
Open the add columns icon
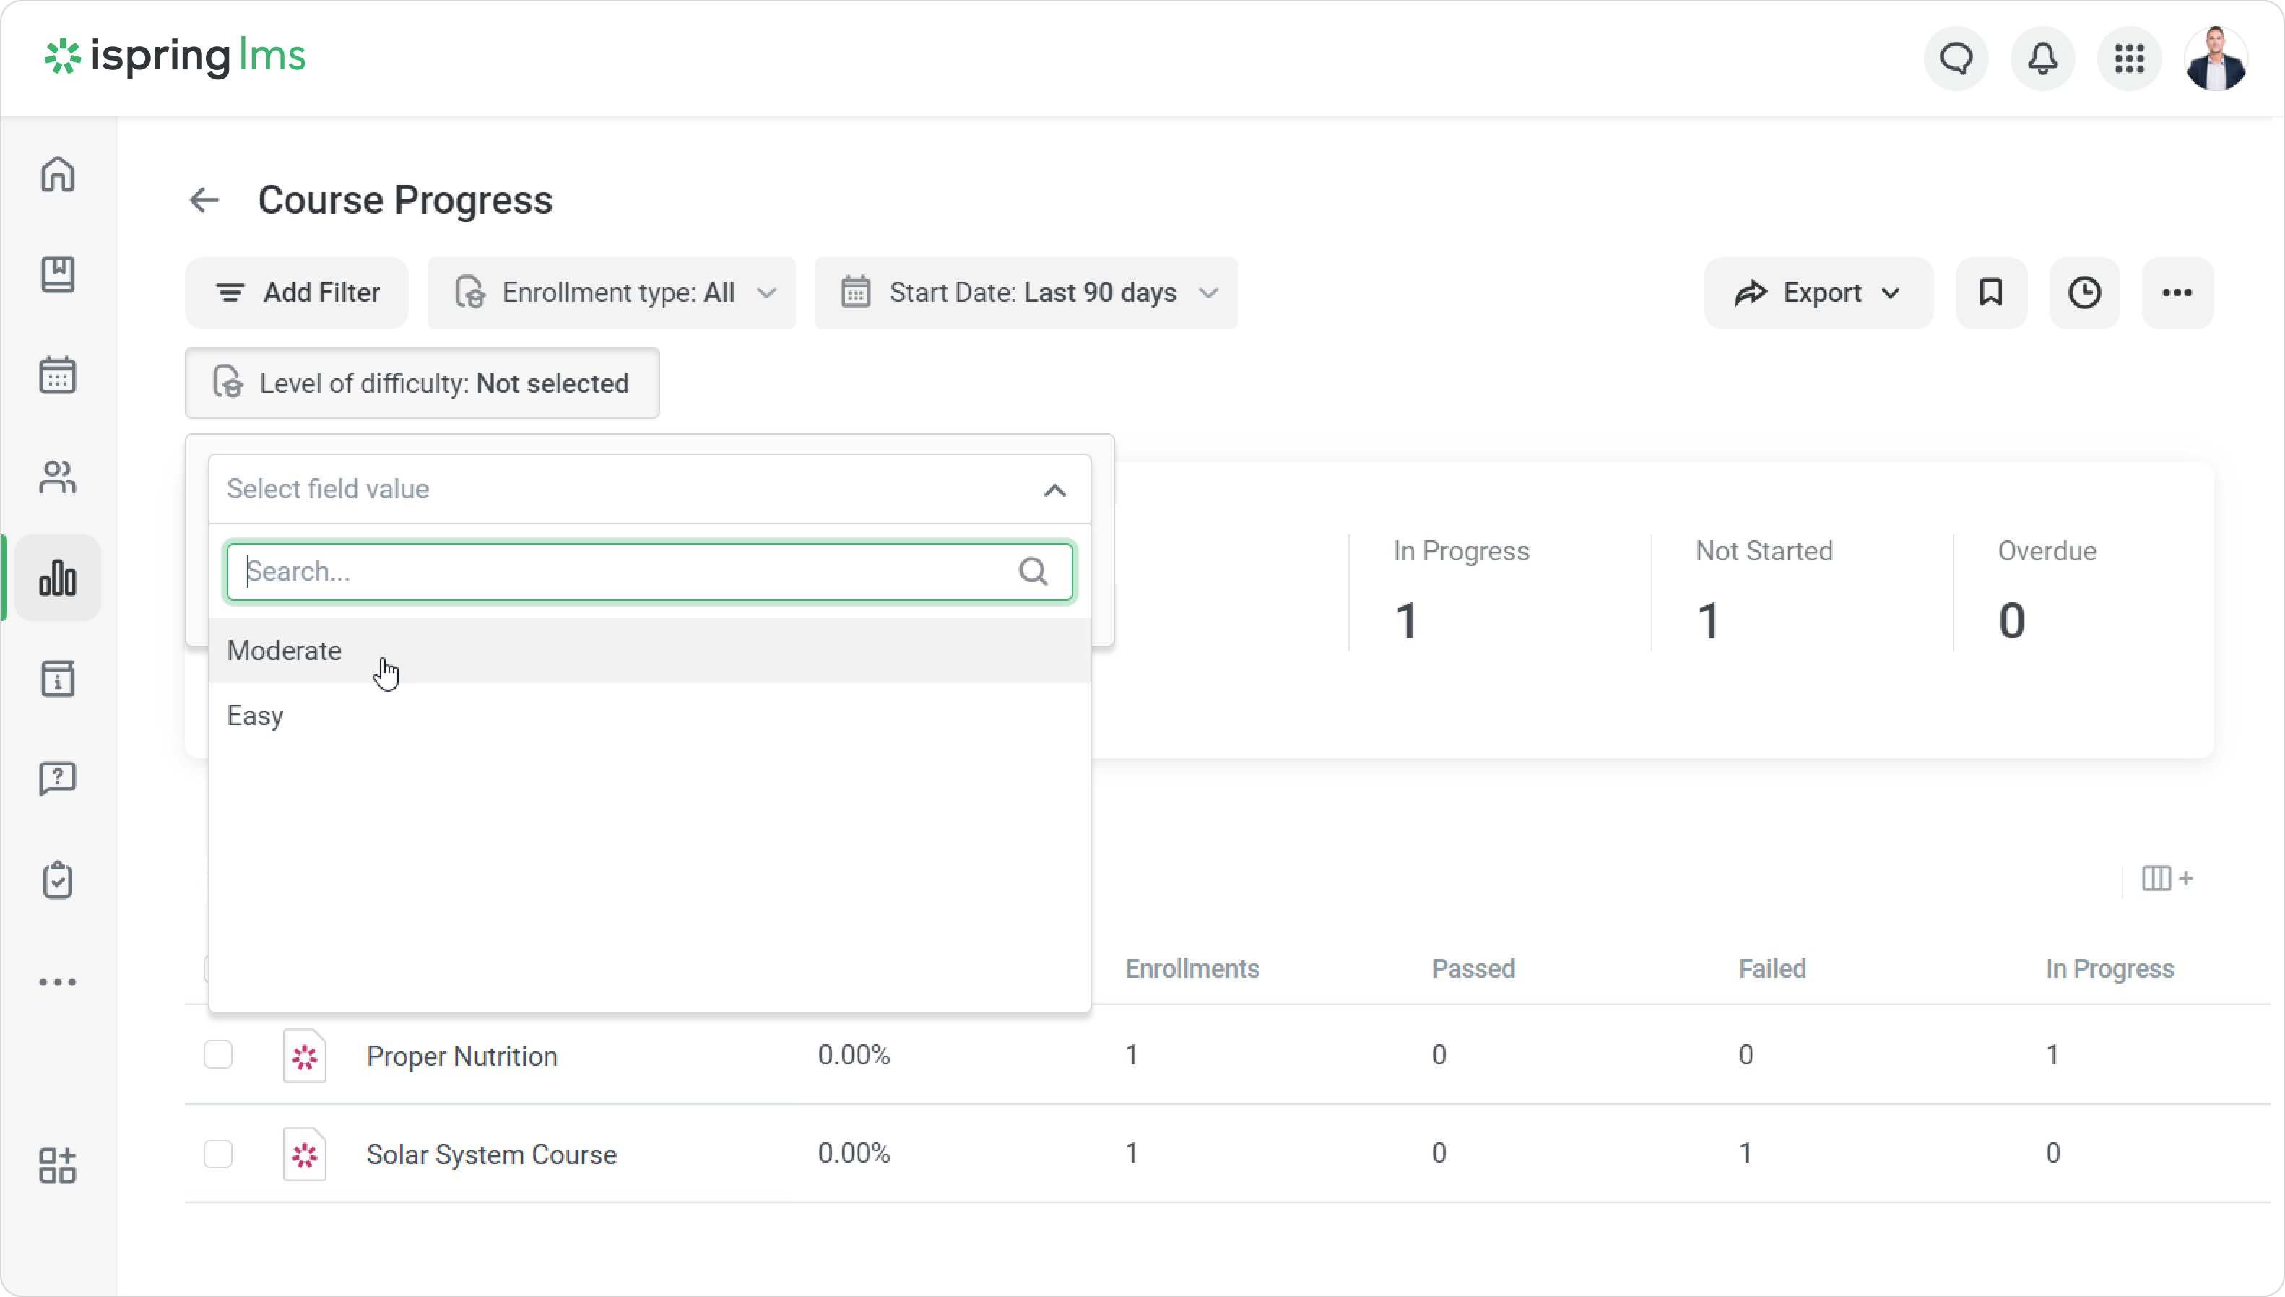coord(2167,878)
